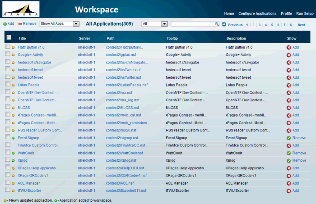Click red X icon in XPage QRCode v1 row

click(288, 176)
